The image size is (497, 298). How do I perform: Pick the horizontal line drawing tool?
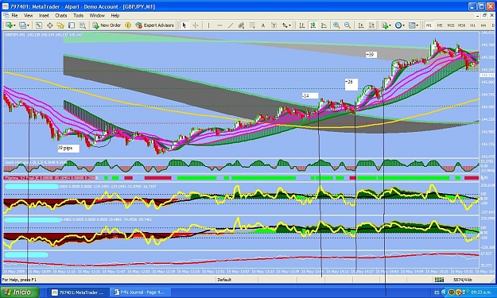click(x=219, y=25)
